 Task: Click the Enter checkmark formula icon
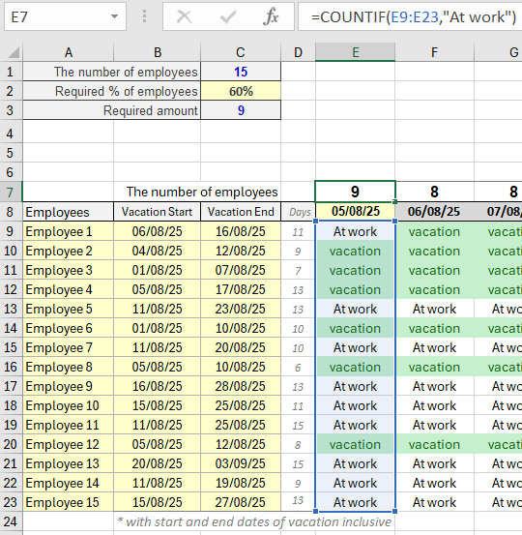[228, 16]
